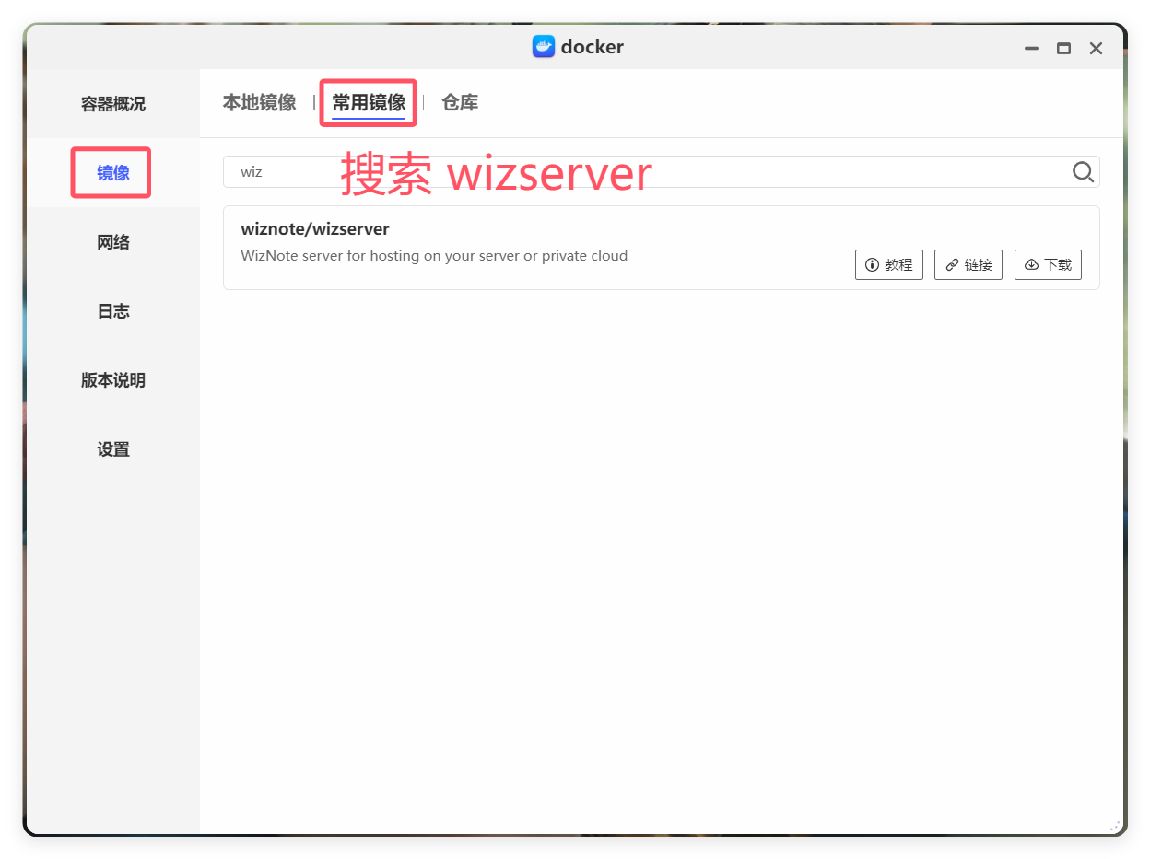Open 网络 in the sidebar

[x=112, y=241]
